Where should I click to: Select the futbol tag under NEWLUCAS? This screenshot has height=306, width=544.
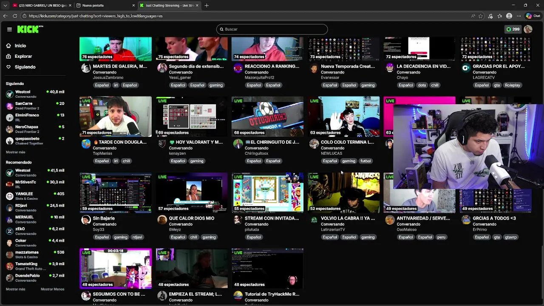tap(365, 161)
